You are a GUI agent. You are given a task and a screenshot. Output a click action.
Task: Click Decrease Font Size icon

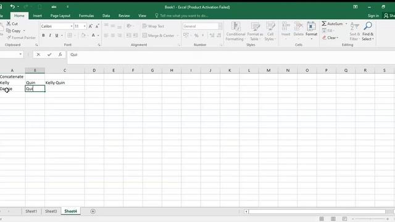[x=98, y=26]
